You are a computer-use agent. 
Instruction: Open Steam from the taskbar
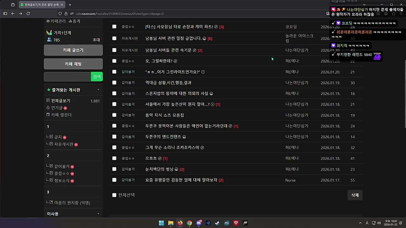click(217, 223)
